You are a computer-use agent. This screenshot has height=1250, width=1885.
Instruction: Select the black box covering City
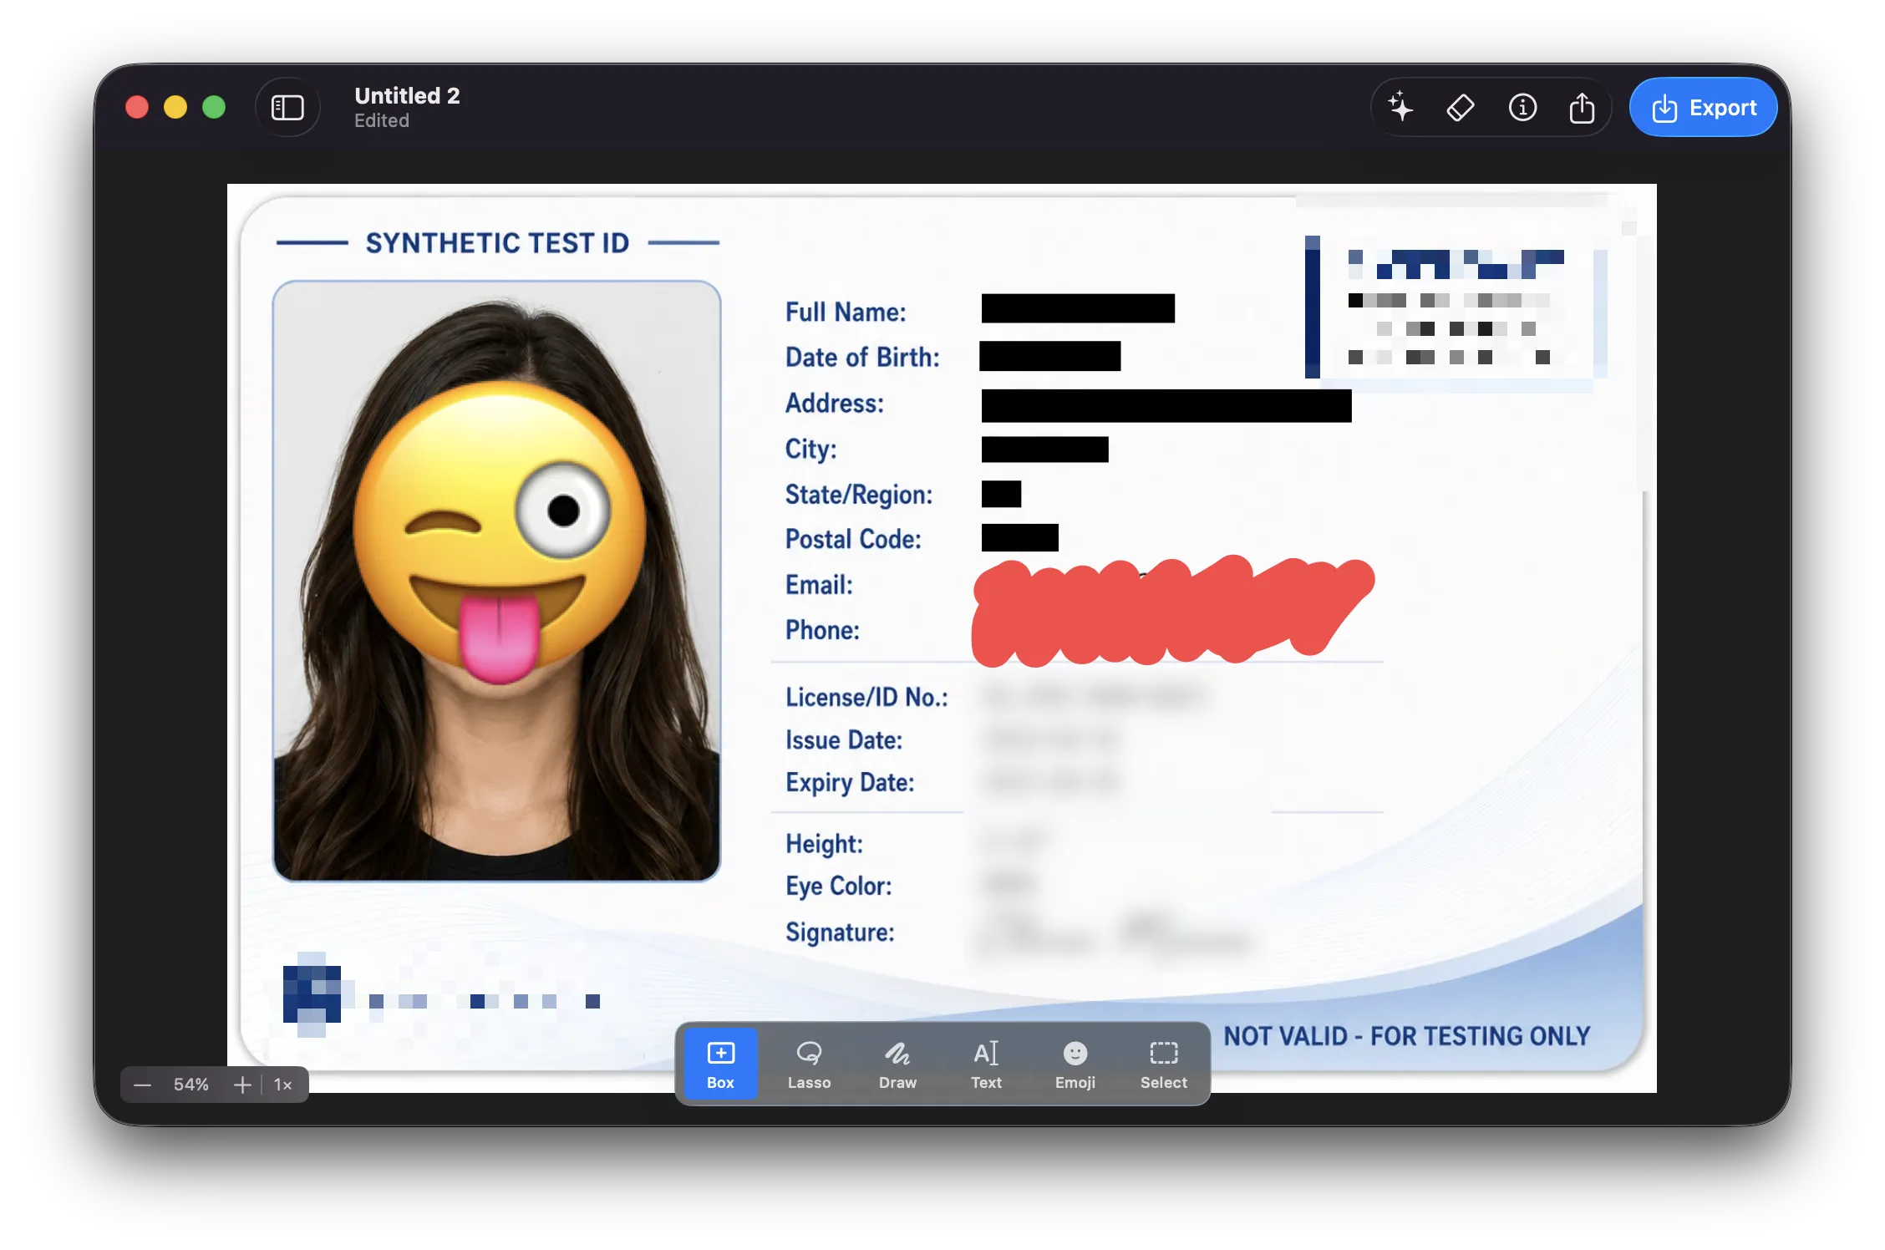[1045, 450]
